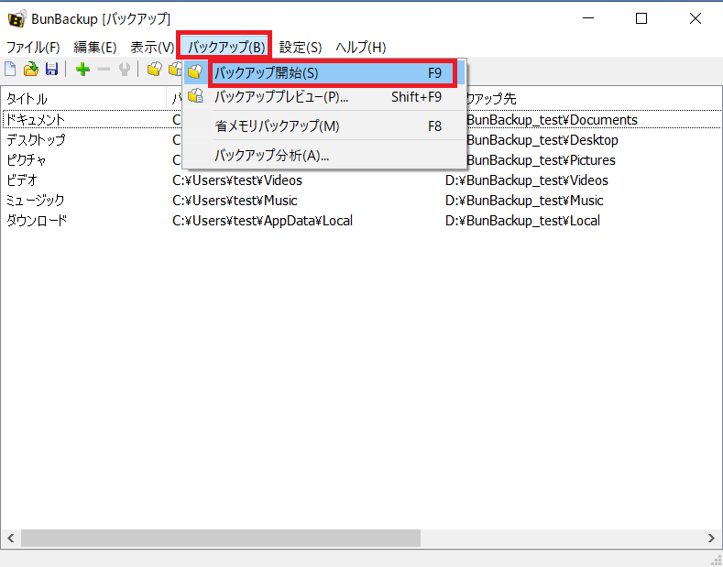Click source path C:¥Users¥test¥AppData¥Local
This screenshot has width=723, height=567.
point(262,221)
